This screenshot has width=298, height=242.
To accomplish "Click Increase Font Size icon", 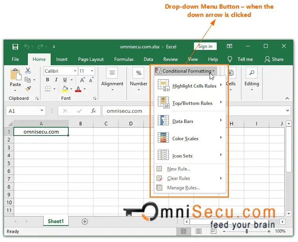I will click(x=82, y=80).
